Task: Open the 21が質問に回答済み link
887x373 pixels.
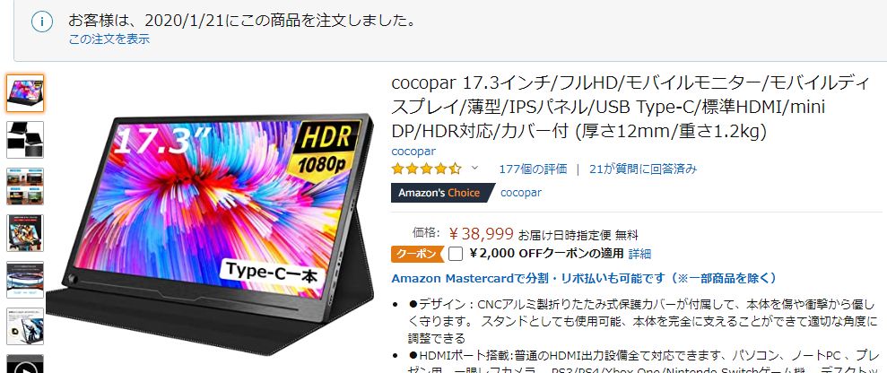Action: tap(643, 169)
